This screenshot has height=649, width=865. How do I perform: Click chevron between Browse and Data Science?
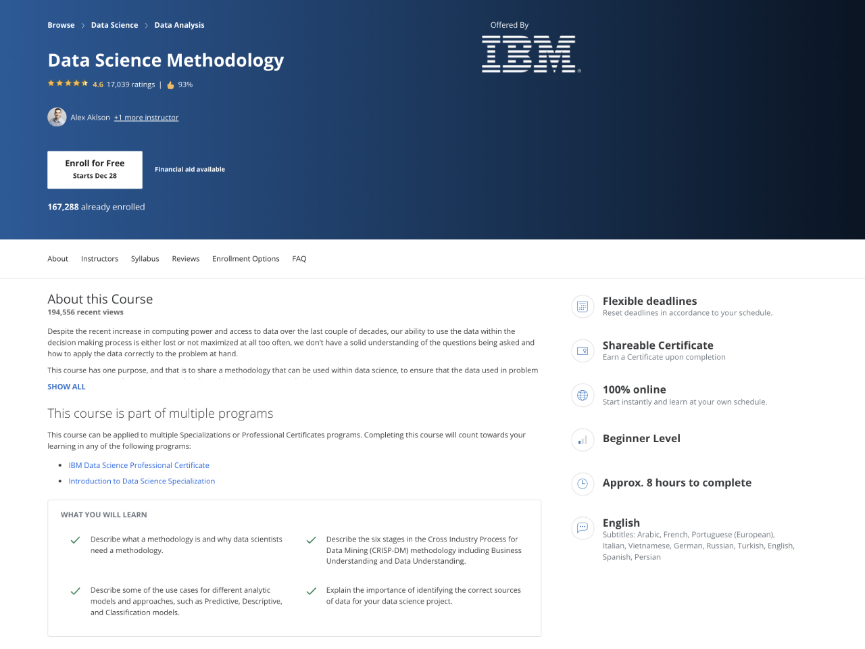click(x=83, y=26)
